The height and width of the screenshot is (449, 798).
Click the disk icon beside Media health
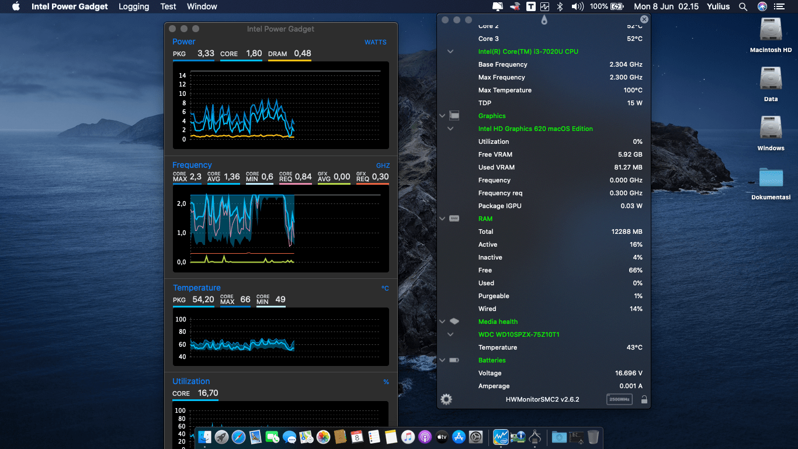point(454,322)
